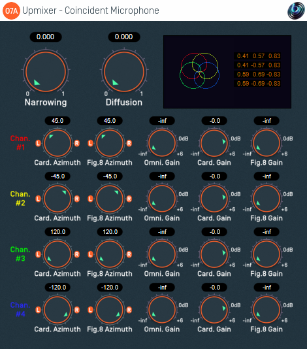Click Chan. #2 Fig.8 Gain knob
The width and height of the screenshot is (307, 349).
tap(267, 199)
